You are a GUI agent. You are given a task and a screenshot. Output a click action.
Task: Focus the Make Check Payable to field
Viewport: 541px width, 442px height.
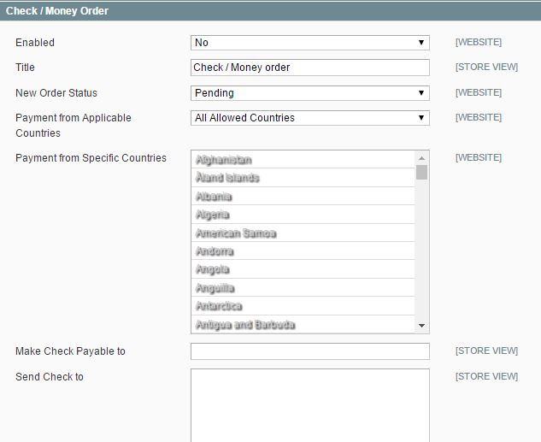pos(310,351)
